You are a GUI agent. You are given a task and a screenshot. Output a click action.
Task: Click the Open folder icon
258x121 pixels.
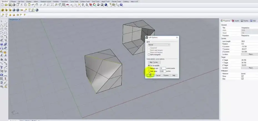click(x=6, y=5)
